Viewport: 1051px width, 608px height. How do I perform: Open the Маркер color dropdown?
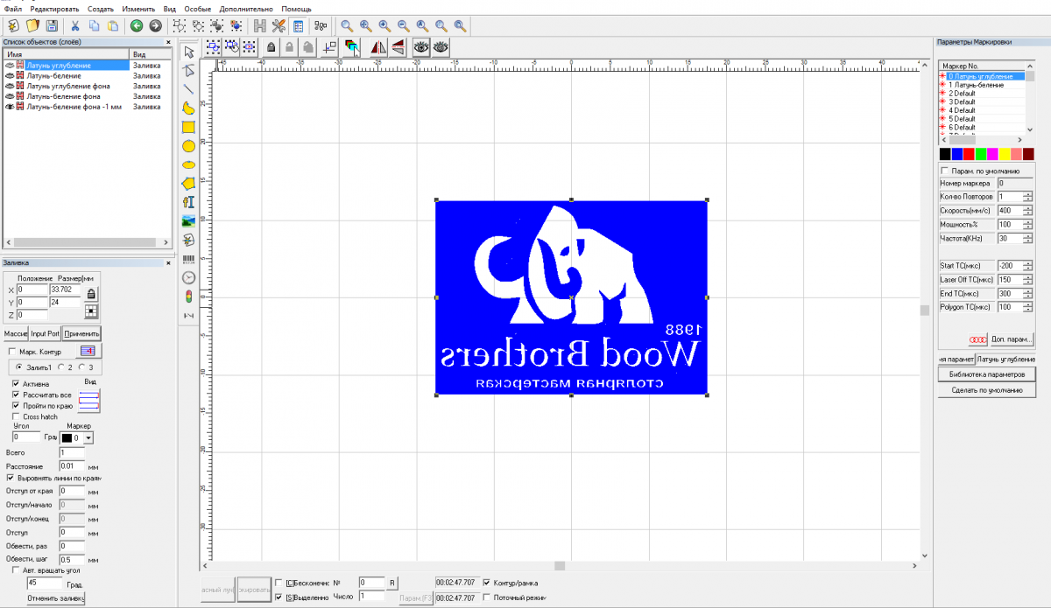point(88,437)
